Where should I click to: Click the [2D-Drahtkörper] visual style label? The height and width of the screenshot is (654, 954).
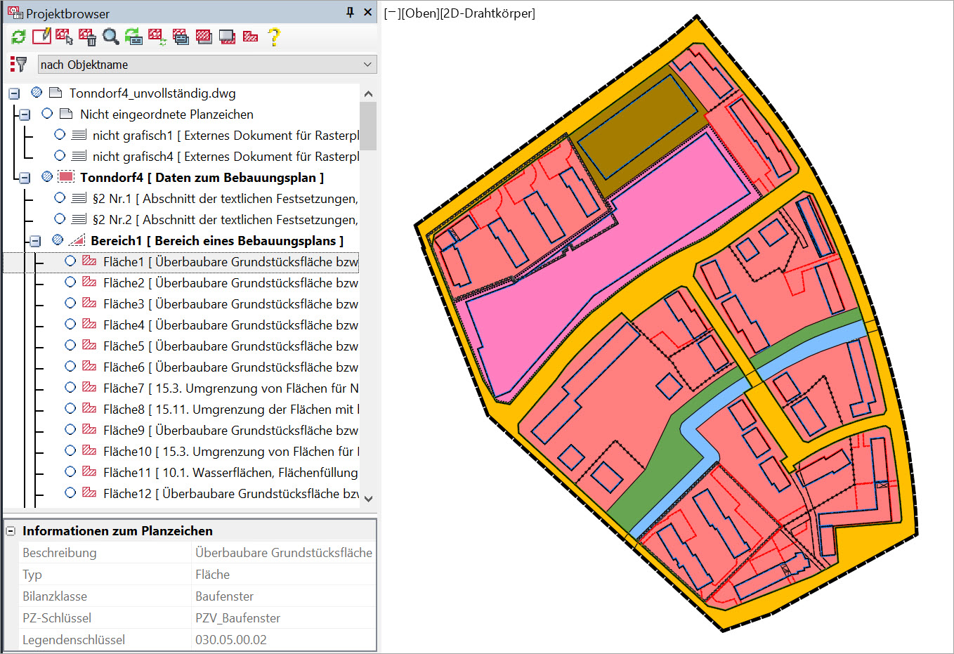[488, 13]
